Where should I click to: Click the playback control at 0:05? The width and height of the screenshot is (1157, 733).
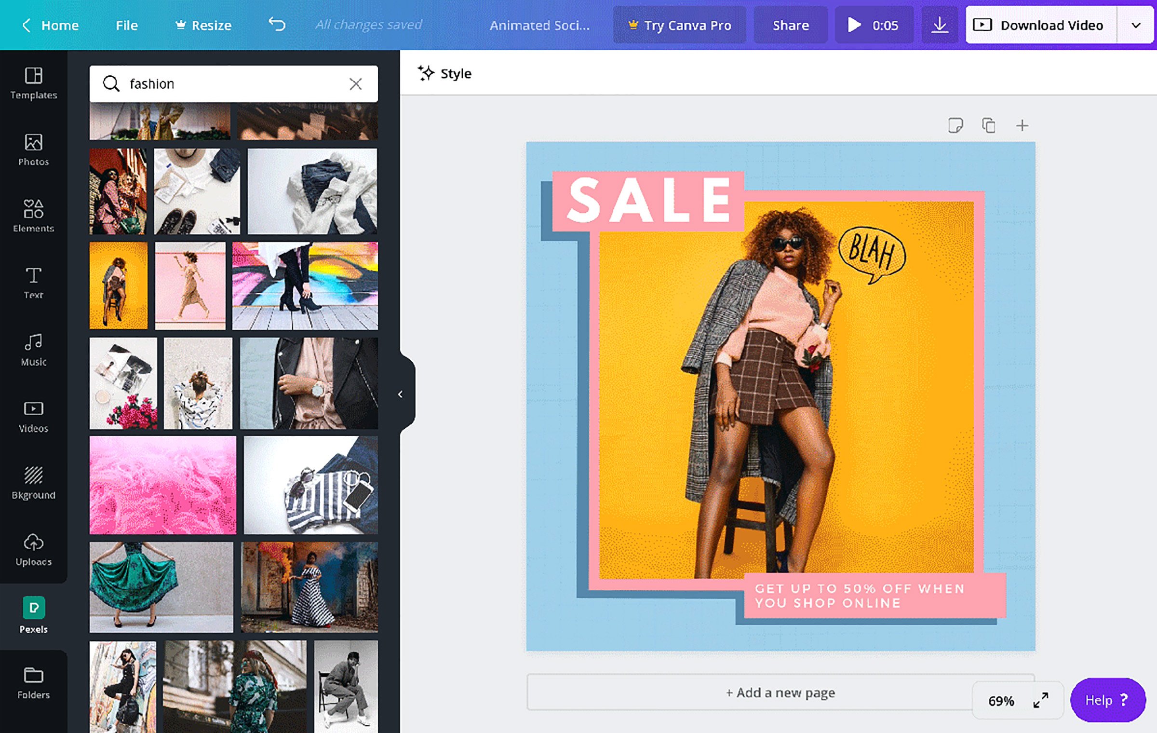click(873, 25)
